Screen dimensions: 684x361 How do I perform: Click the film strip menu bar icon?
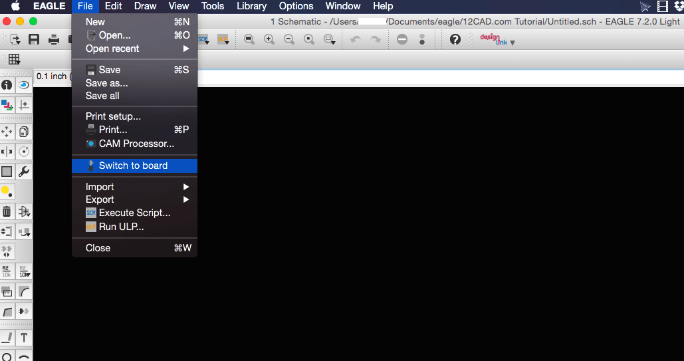click(663, 6)
